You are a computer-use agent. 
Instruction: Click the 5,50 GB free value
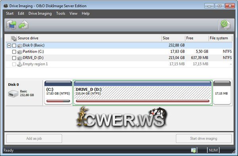click(202, 52)
